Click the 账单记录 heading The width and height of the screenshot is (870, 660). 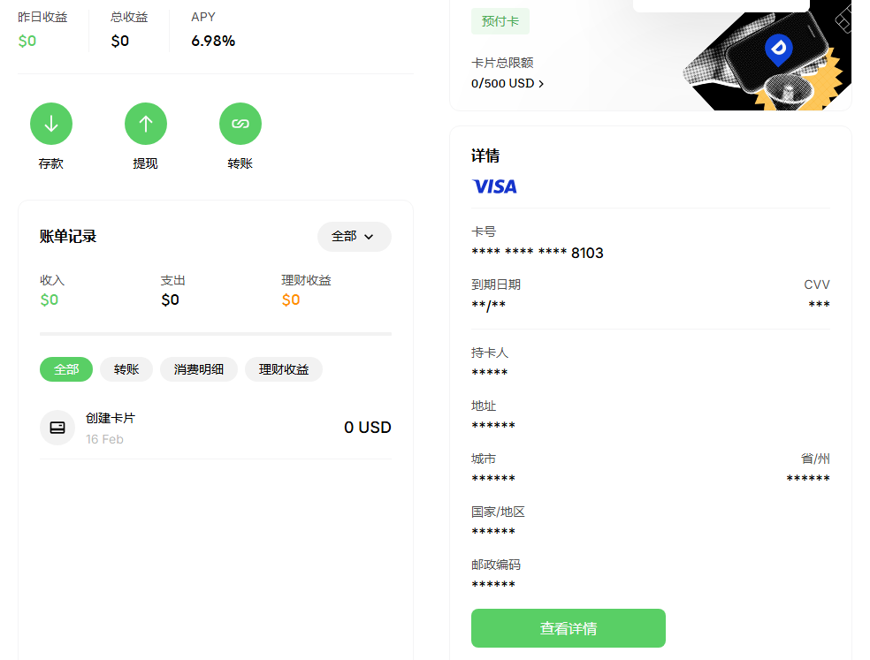tap(68, 237)
